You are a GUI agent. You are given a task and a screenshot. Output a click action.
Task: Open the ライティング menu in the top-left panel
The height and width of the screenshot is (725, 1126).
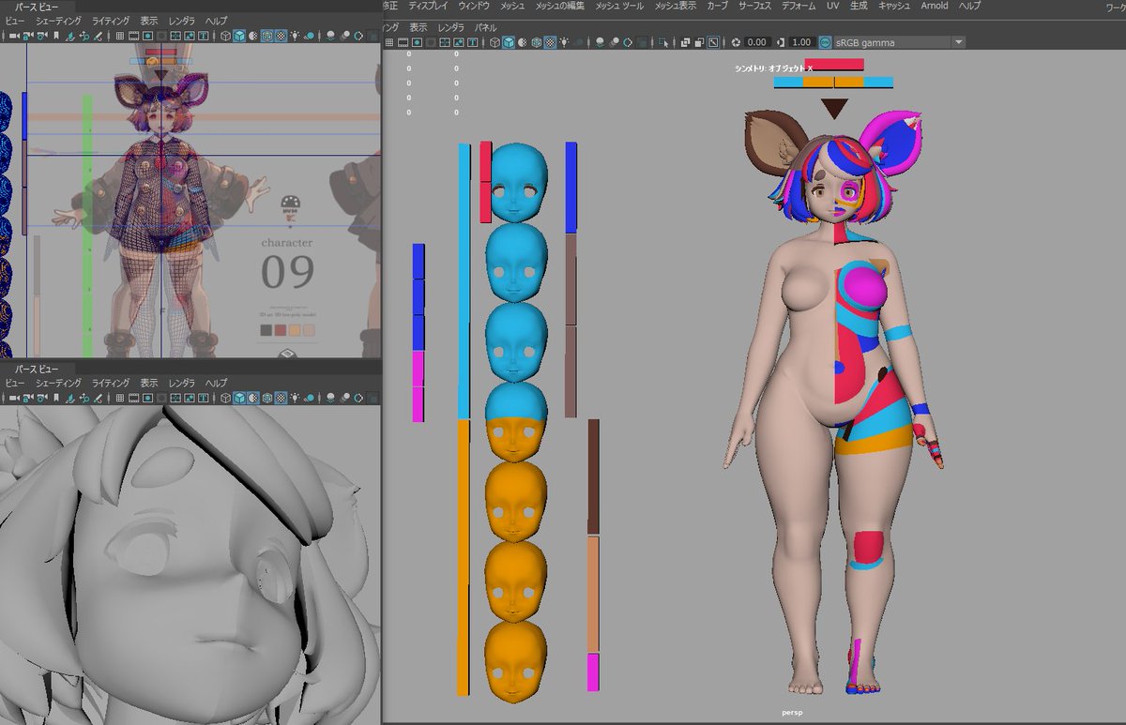(x=111, y=20)
